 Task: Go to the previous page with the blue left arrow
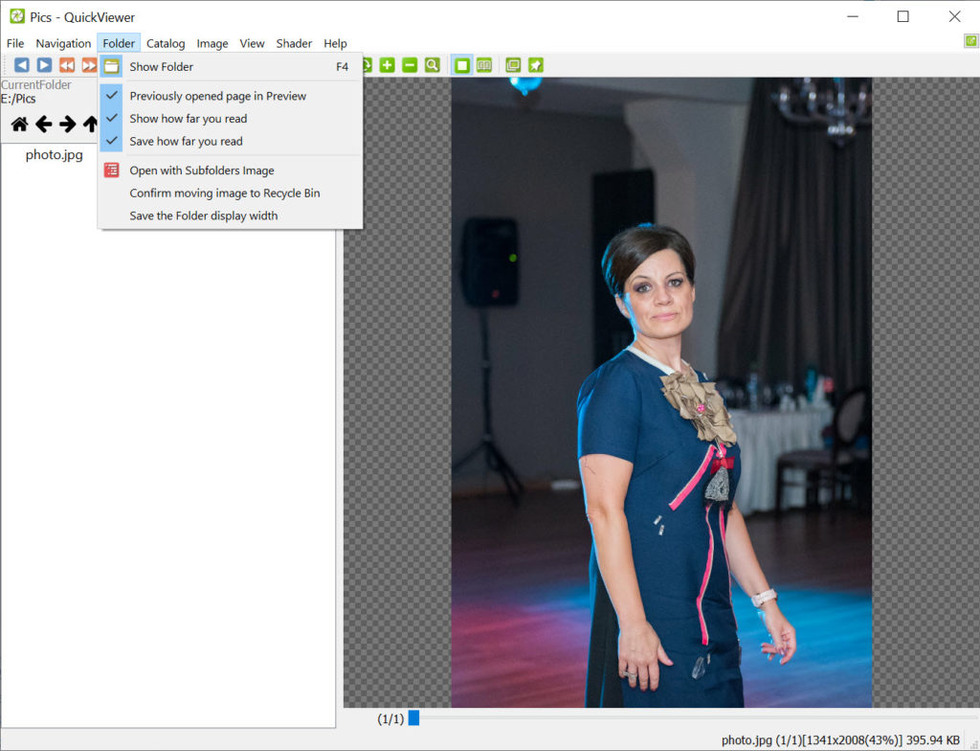click(x=21, y=65)
